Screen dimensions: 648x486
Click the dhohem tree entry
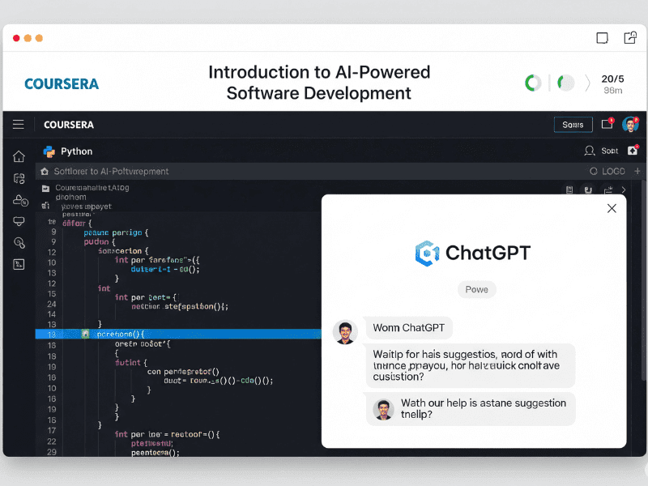pos(71,197)
